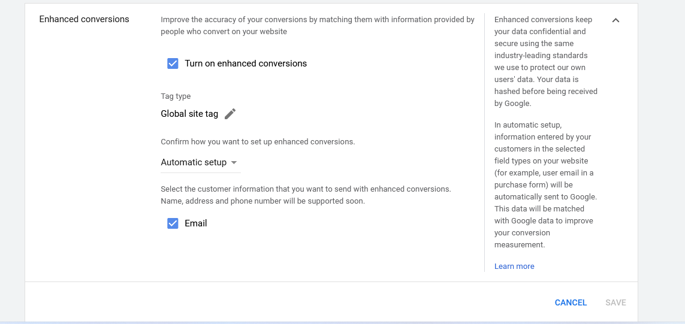Screen dimensions: 685x324
Task: Click the pencil edit icon beside Global site tag
Action: pyautogui.click(x=230, y=114)
